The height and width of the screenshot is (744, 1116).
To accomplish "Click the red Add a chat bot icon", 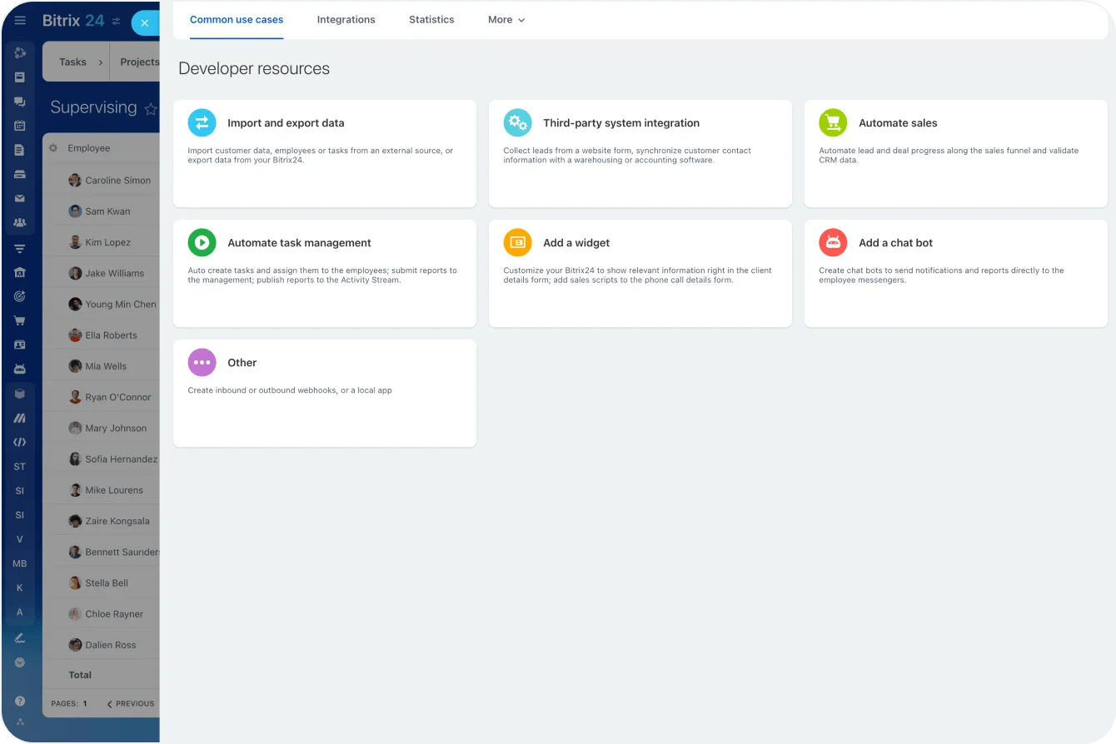I will pyautogui.click(x=833, y=243).
